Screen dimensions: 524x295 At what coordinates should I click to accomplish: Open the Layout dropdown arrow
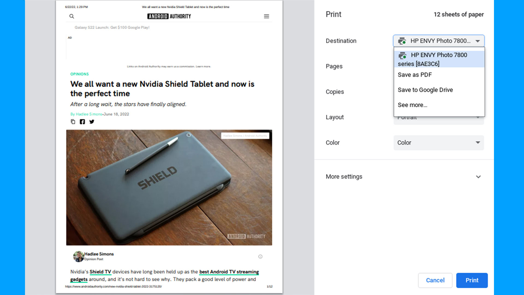(478, 117)
